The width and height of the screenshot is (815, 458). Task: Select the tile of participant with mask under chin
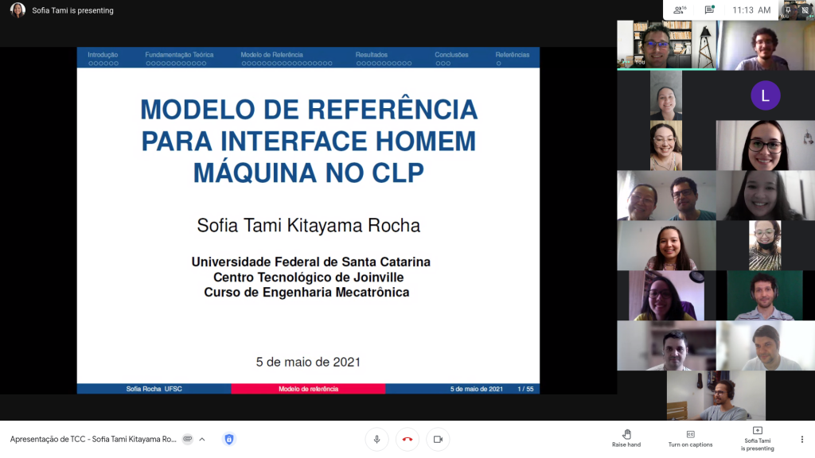point(765,246)
